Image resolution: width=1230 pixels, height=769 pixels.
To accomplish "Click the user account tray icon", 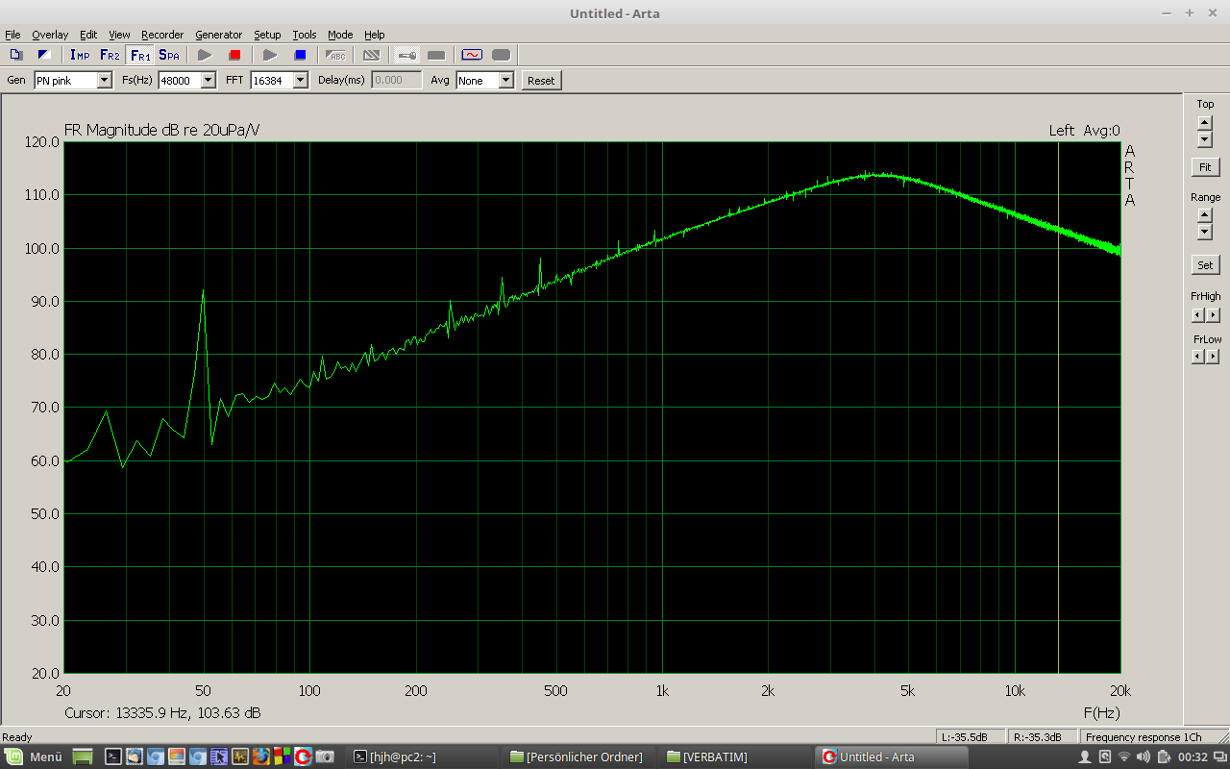I will tap(1085, 757).
